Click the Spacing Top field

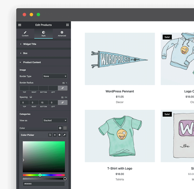click(x=24, y=102)
